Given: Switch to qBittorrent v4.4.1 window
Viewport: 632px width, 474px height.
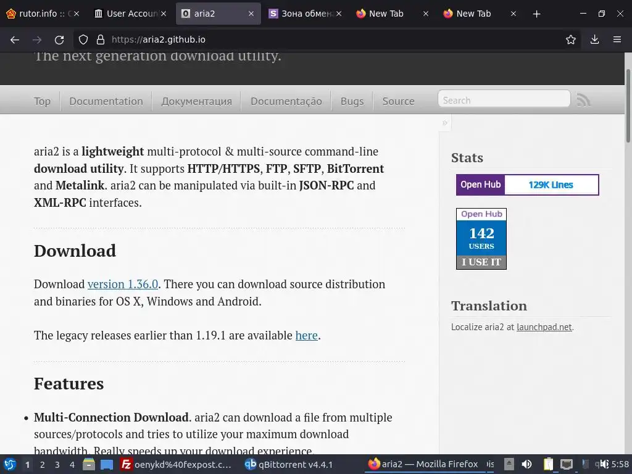Looking at the screenshot, I should [289, 465].
